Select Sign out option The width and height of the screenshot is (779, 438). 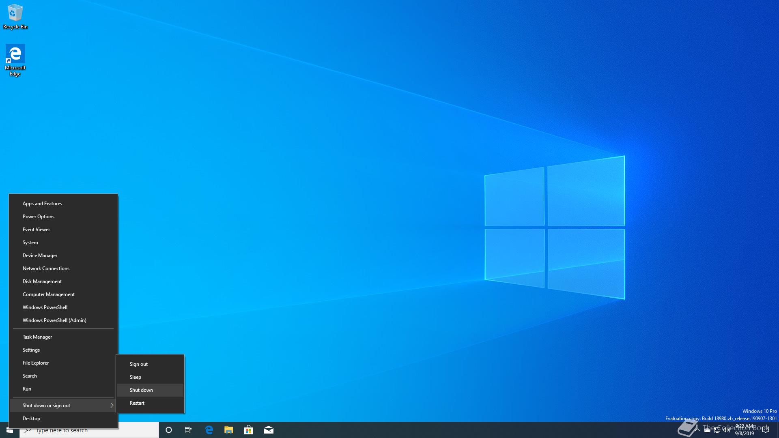(139, 364)
